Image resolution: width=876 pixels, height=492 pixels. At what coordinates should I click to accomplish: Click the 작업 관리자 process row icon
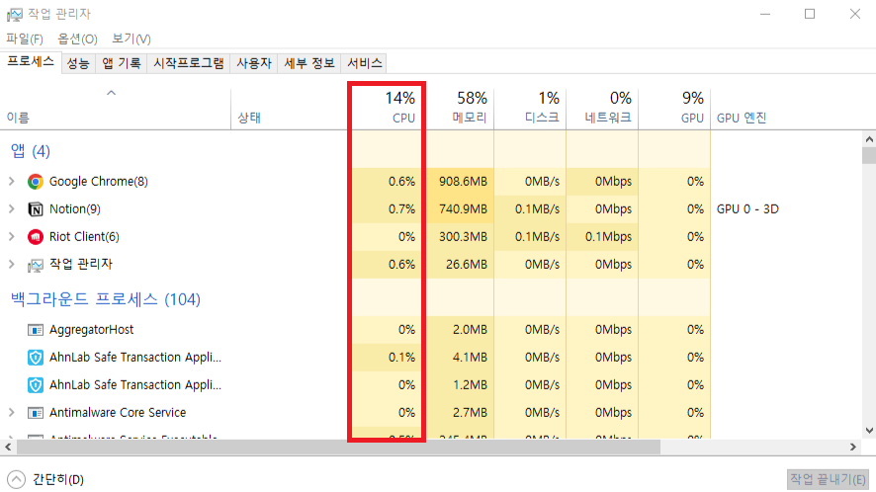(x=36, y=265)
